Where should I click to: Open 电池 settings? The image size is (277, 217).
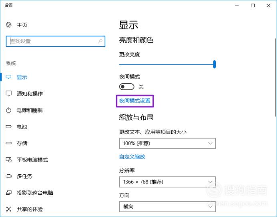pyautogui.click(x=22, y=127)
